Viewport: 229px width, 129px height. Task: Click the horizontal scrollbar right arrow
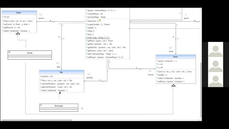[x=199, y=120]
